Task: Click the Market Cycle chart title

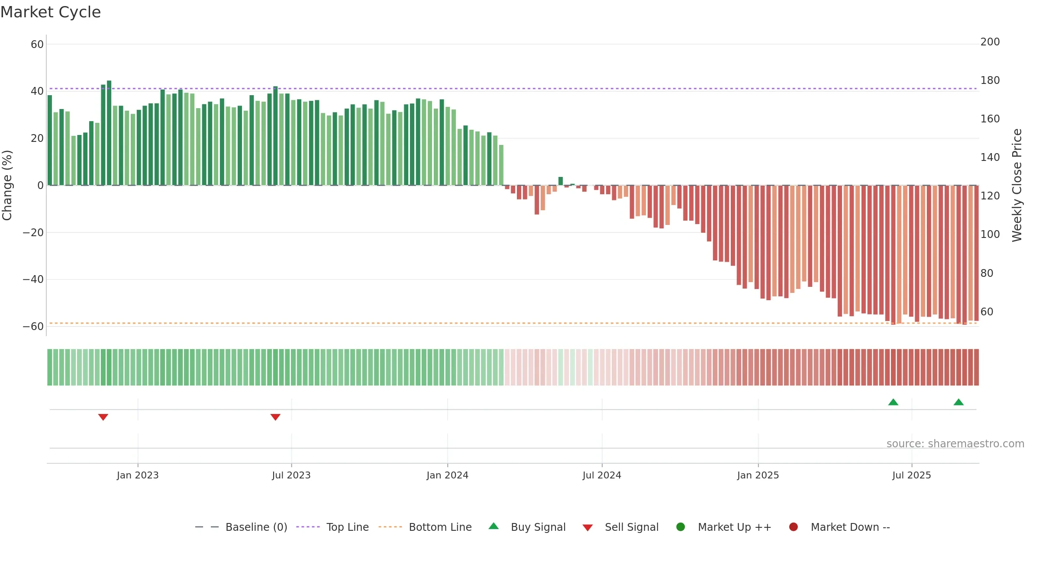Action: 51,12
